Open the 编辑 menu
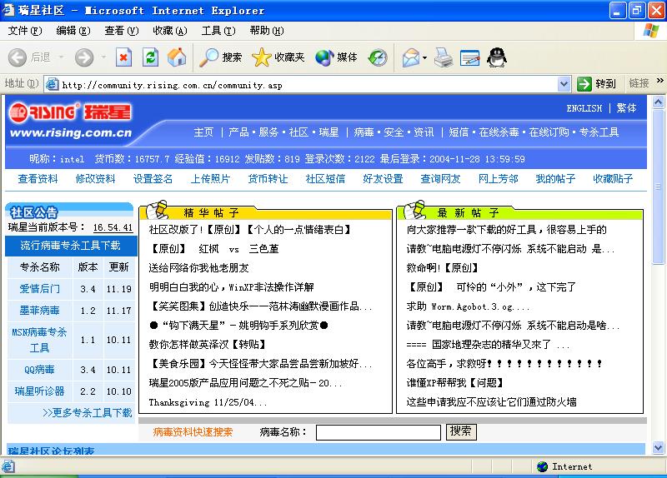 (x=73, y=31)
